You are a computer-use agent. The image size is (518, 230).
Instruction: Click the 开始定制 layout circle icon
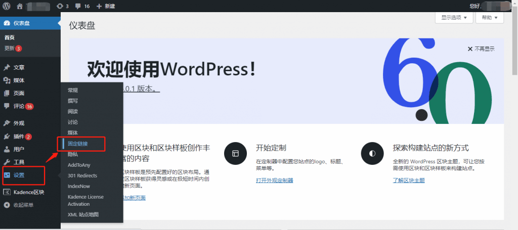point(235,154)
